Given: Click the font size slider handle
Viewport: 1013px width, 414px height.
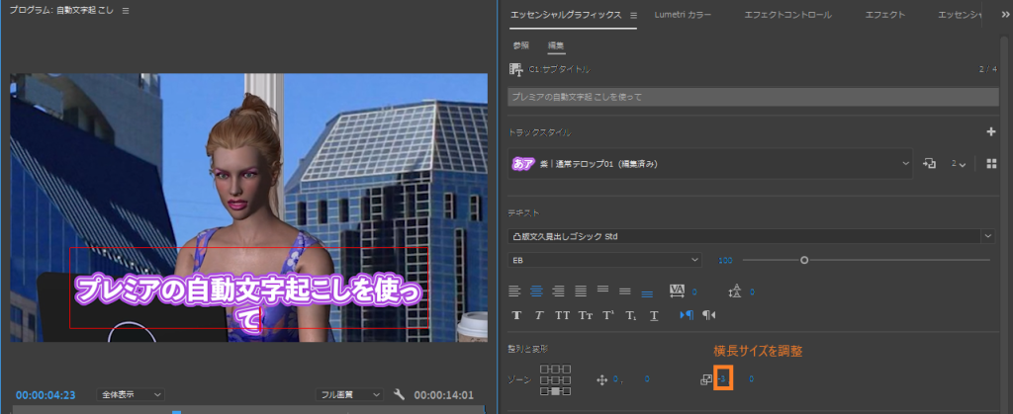Looking at the screenshot, I should (x=803, y=260).
